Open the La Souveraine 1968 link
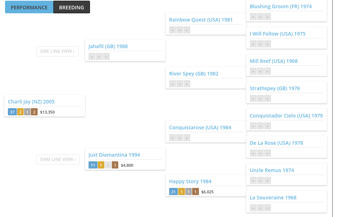Screen dimensions: 338x217 click(x=273, y=198)
